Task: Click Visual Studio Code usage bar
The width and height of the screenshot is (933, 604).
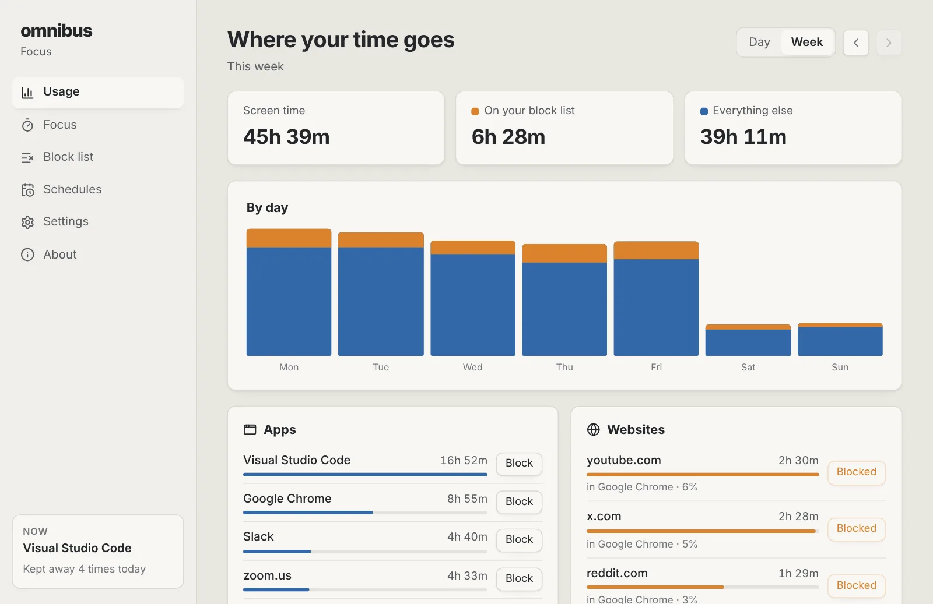Action: [x=365, y=475]
